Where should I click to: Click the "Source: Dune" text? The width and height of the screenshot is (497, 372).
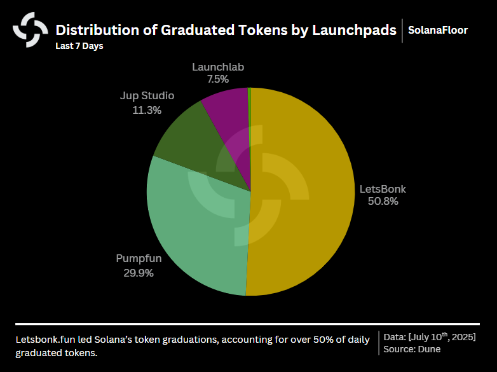click(x=412, y=348)
